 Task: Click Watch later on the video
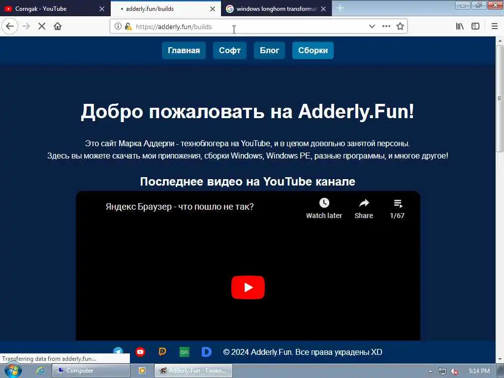324,209
